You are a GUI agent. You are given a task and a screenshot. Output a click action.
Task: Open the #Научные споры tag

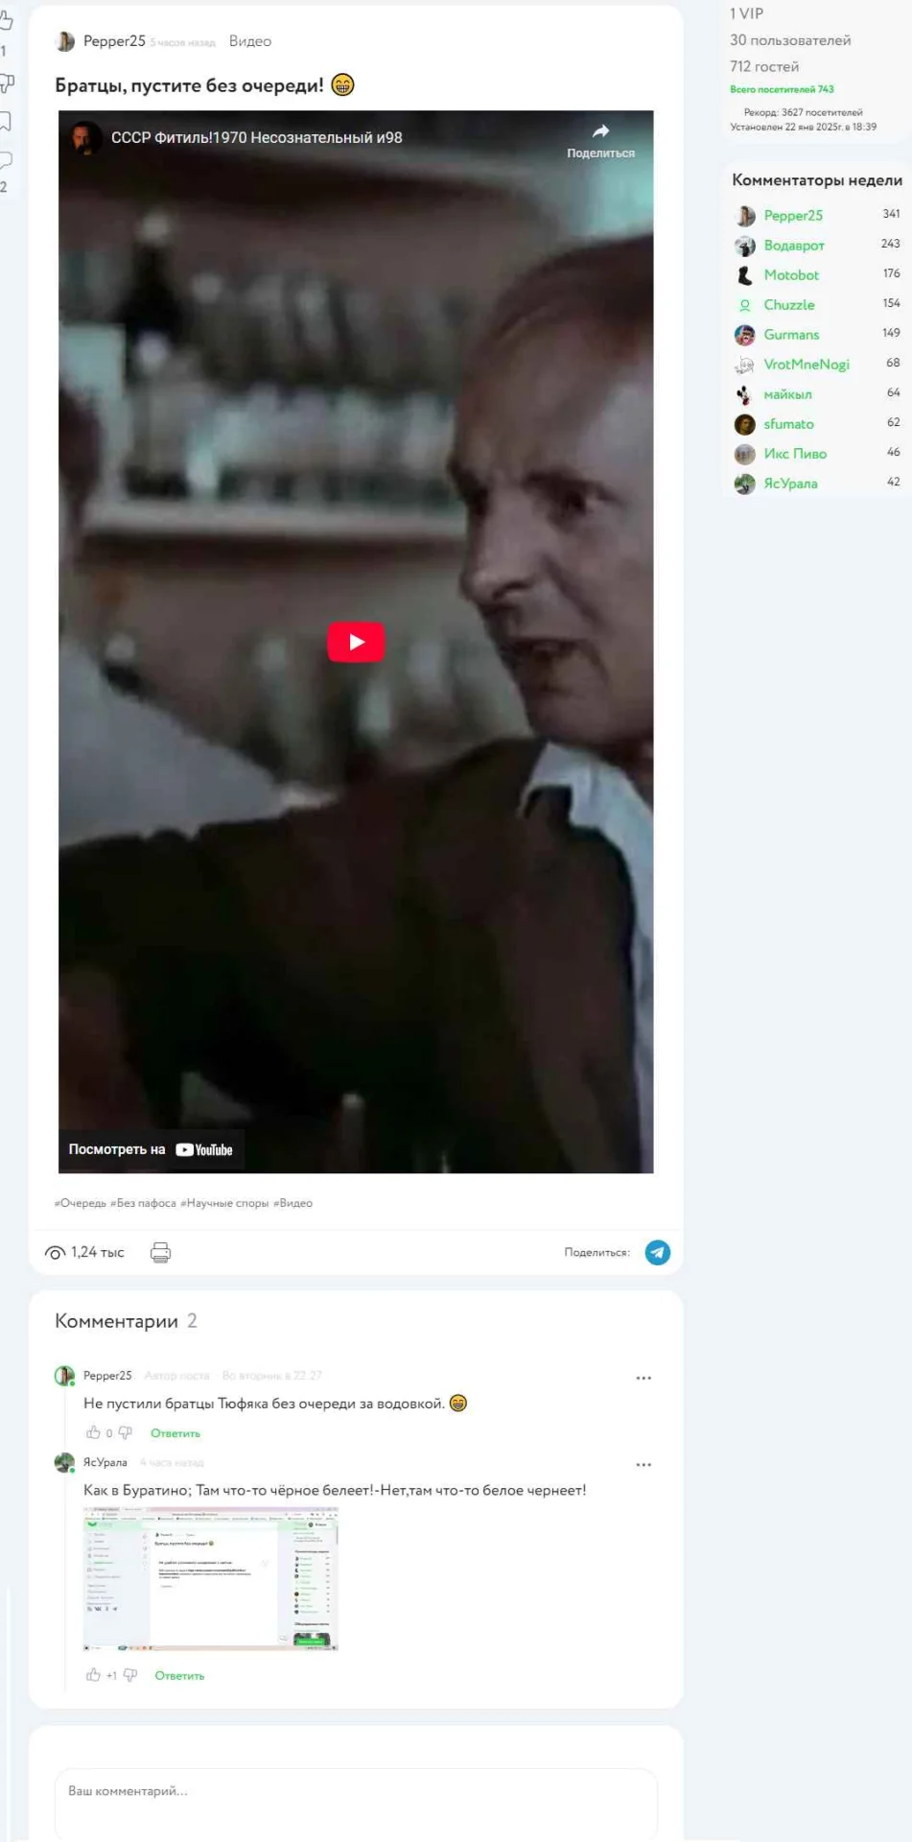click(224, 1203)
